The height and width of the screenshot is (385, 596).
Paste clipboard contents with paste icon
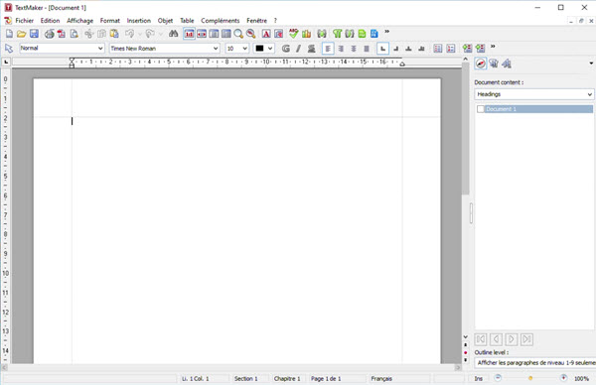coord(114,34)
